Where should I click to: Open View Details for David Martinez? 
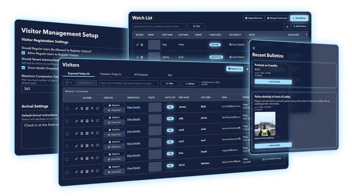tap(133, 168)
